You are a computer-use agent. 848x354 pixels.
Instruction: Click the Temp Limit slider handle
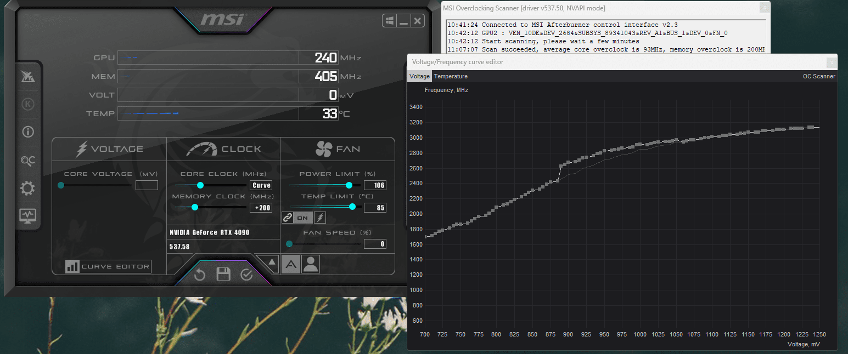click(352, 207)
